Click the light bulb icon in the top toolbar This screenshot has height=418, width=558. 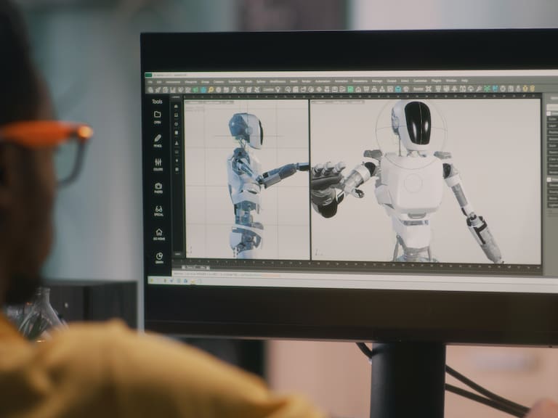[278, 89]
